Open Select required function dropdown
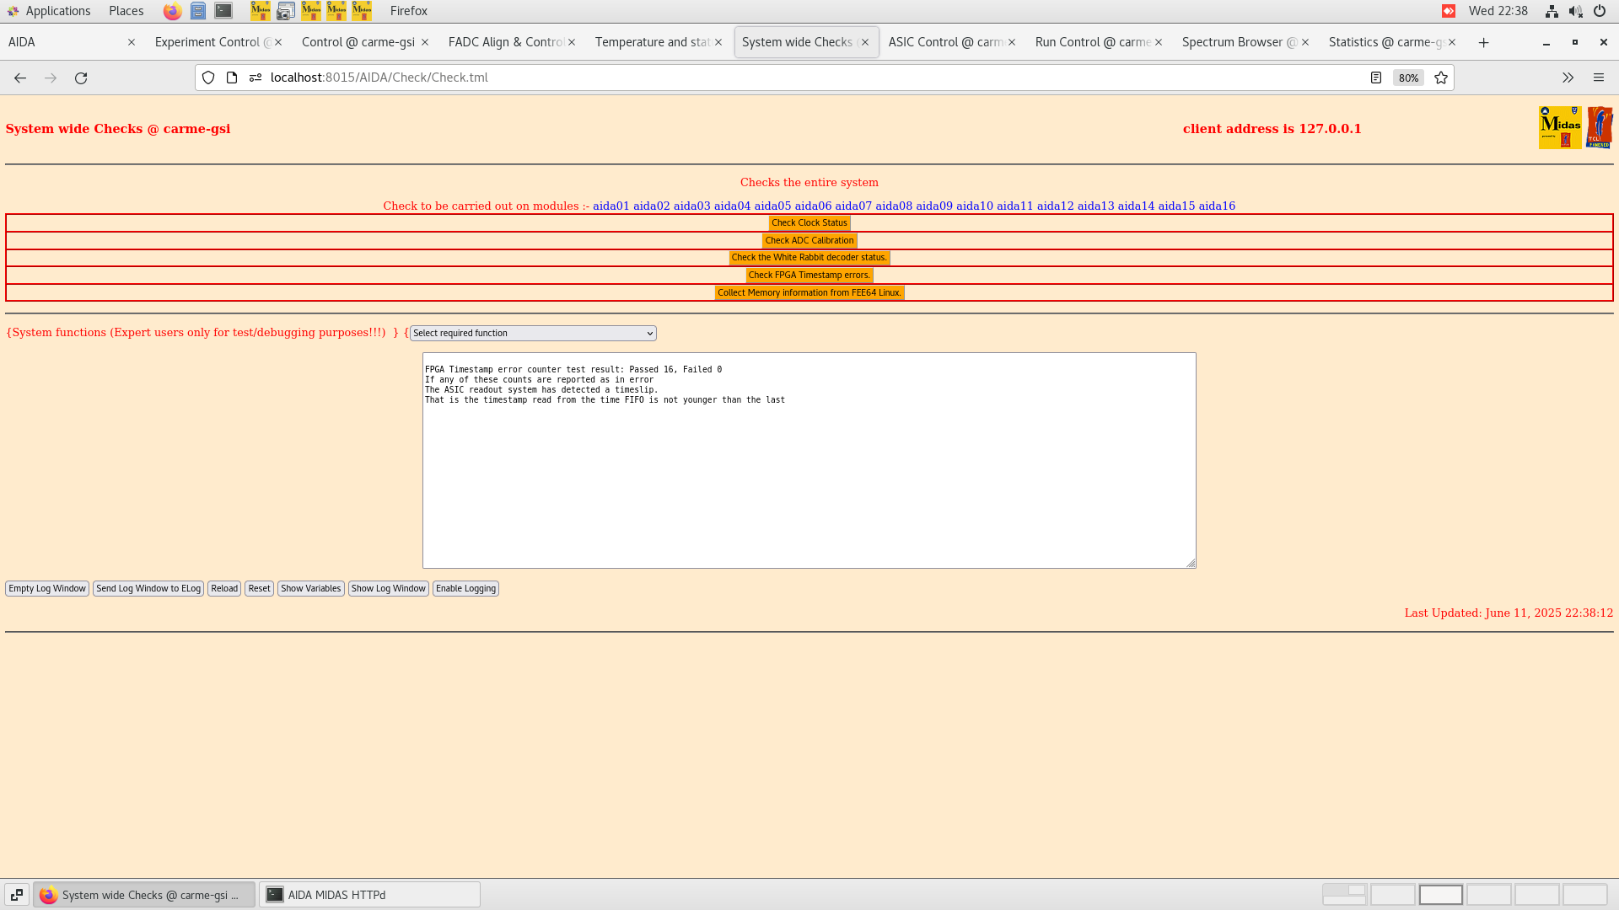 (533, 334)
